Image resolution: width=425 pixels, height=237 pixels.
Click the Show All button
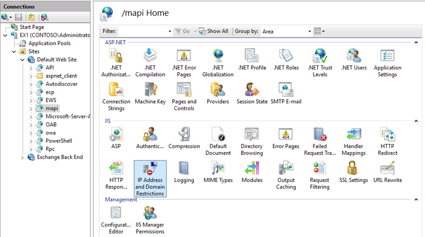point(214,31)
